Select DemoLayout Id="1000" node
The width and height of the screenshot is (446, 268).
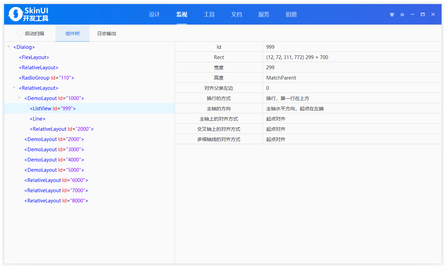pyautogui.click(x=54, y=98)
